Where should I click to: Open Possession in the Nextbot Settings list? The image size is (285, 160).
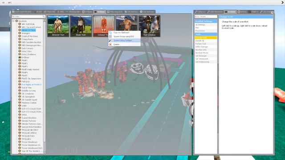tap(206, 31)
